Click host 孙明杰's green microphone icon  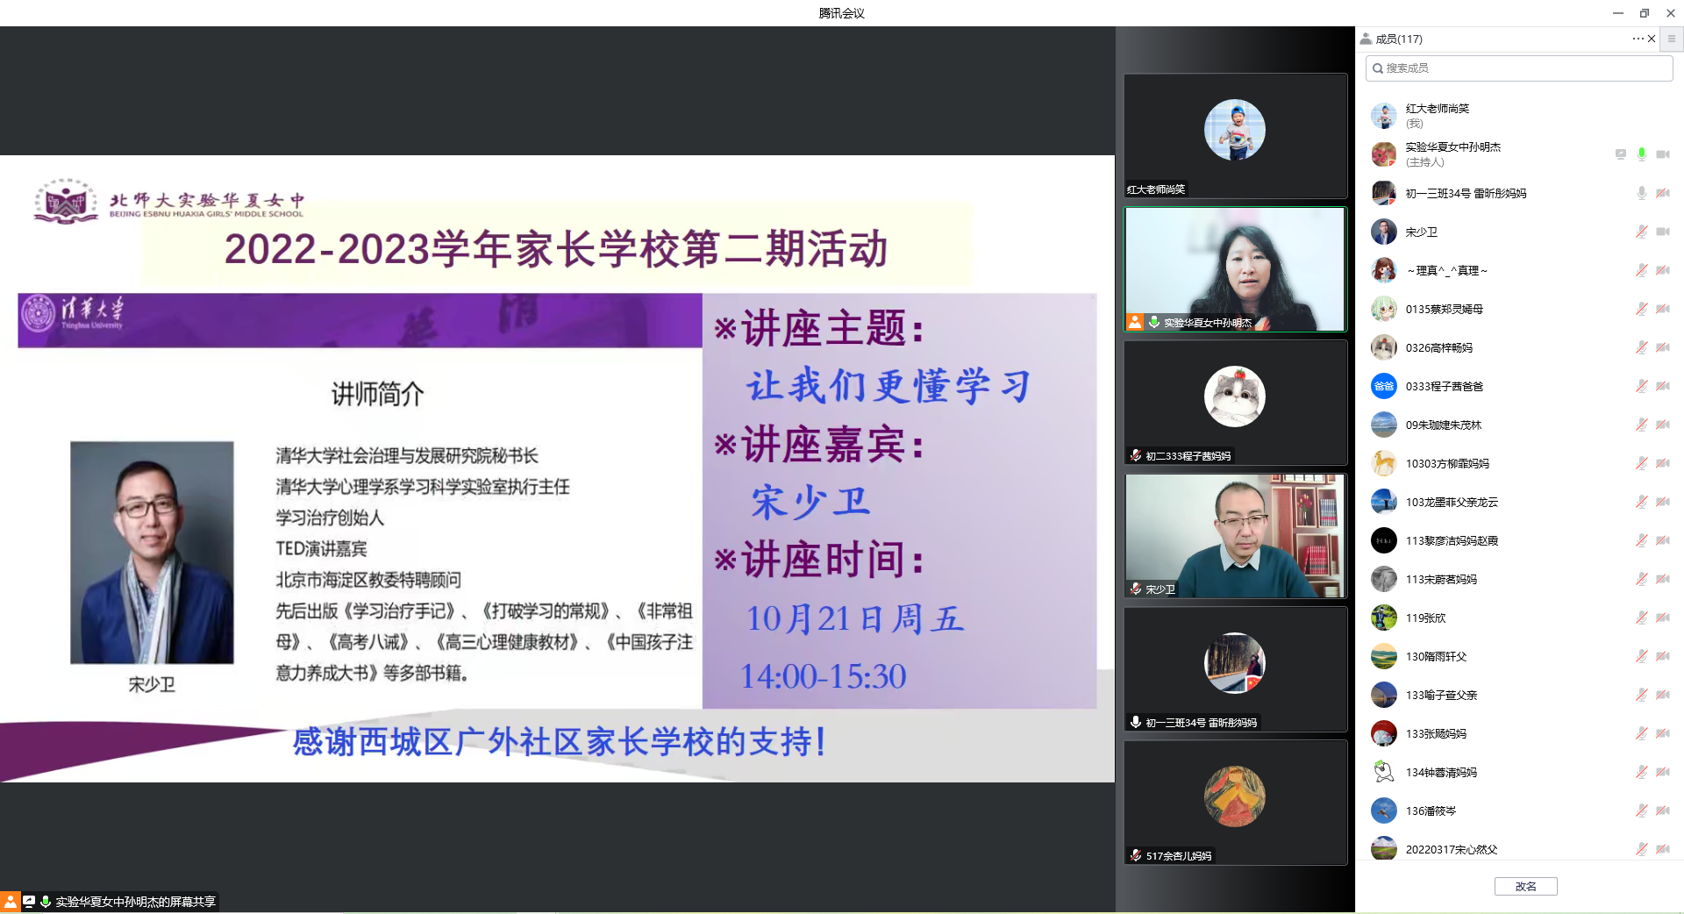1642,154
